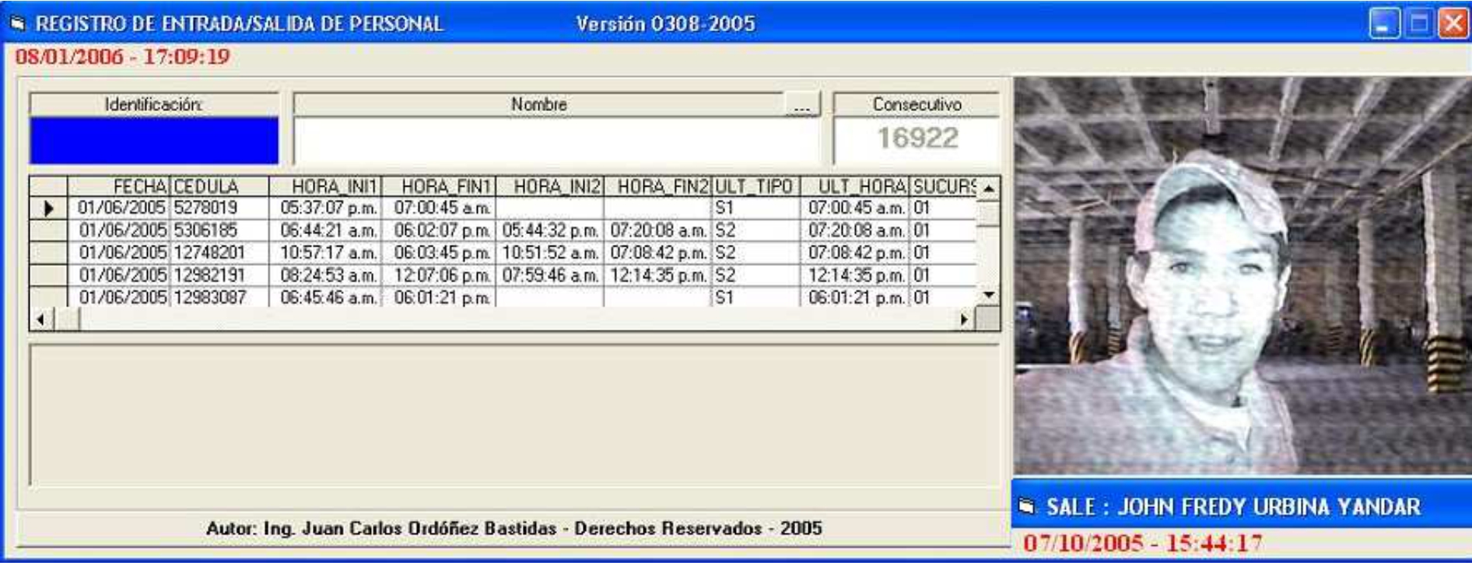
Task: Click the blue Identificación input field
Action: [154, 141]
